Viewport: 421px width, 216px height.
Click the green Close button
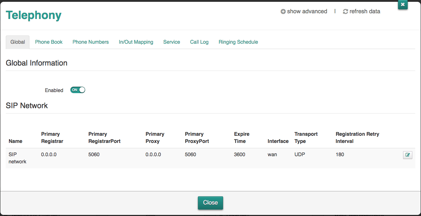click(210, 203)
